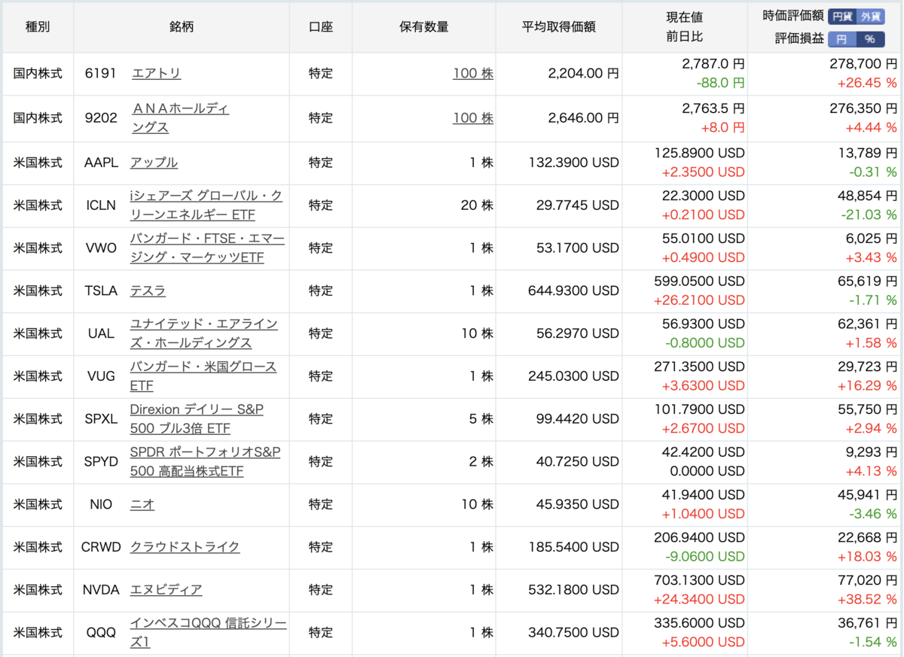Open iシェアーズ グローバル・クリーンエネルギー ETF link

click(x=206, y=205)
